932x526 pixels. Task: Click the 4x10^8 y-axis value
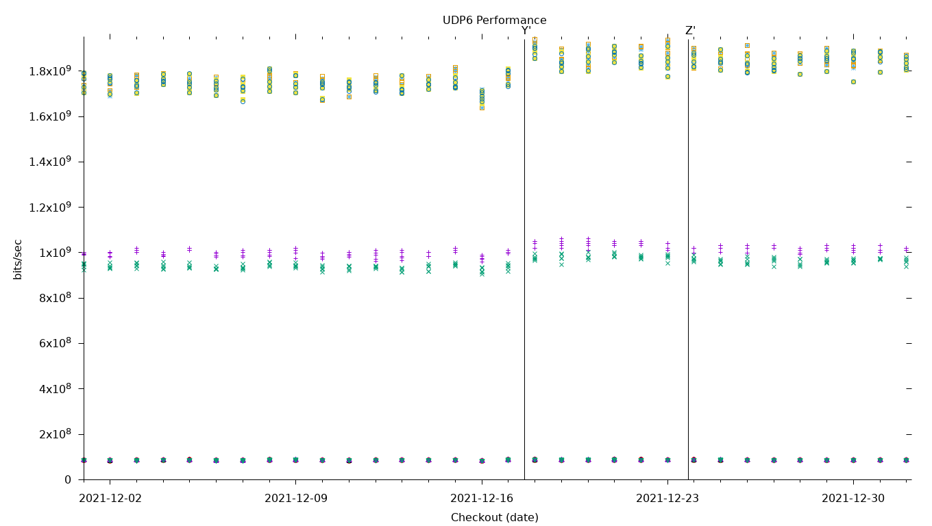pyautogui.click(x=56, y=388)
